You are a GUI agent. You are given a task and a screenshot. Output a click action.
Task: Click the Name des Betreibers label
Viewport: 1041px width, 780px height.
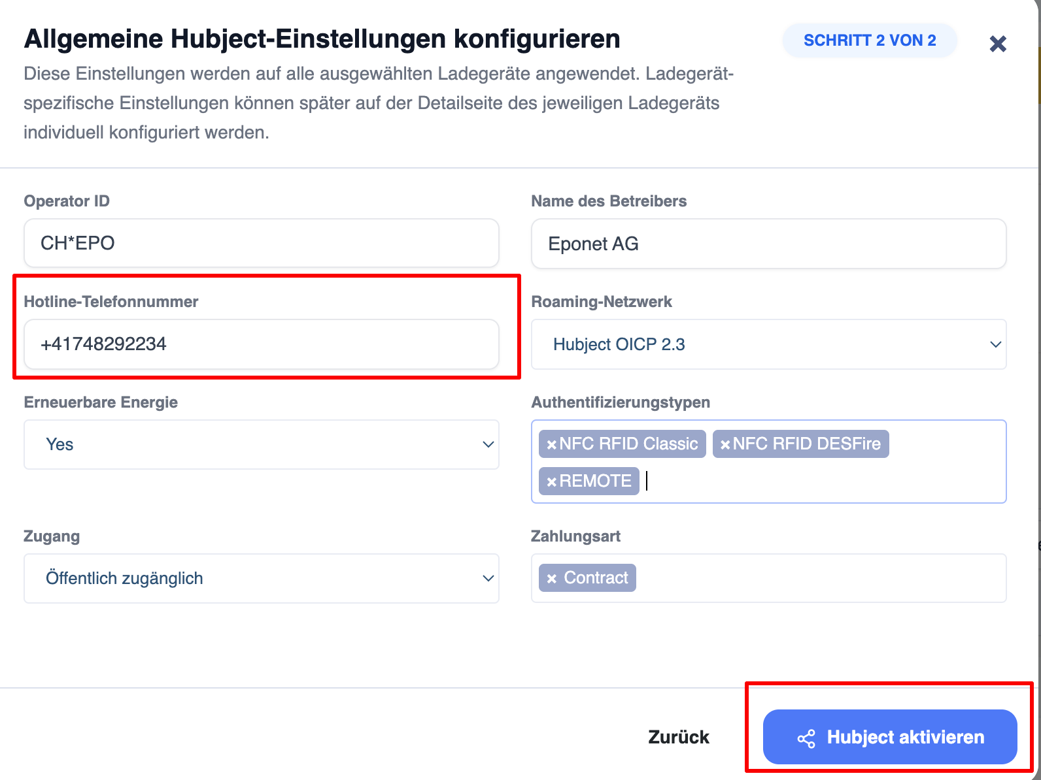[x=609, y=201]
